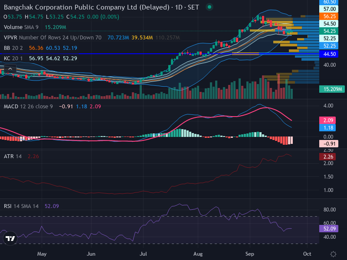Click the ATR 14 indicator title

pyautogui.click(x=13, y=156)
